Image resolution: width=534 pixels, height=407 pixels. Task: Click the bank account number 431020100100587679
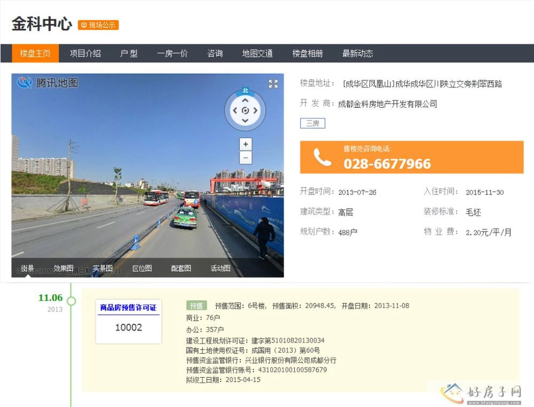[x=292, y=370]
